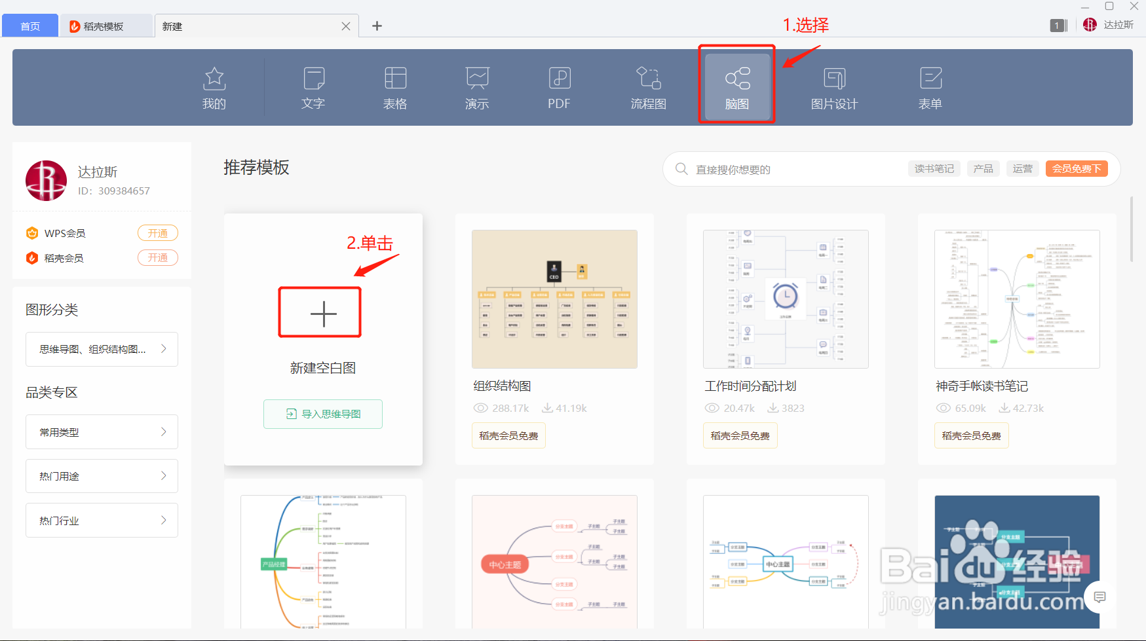Open the 工作时间分配计划 template thumbnail

pyautogui.click(x=786, y=299)
